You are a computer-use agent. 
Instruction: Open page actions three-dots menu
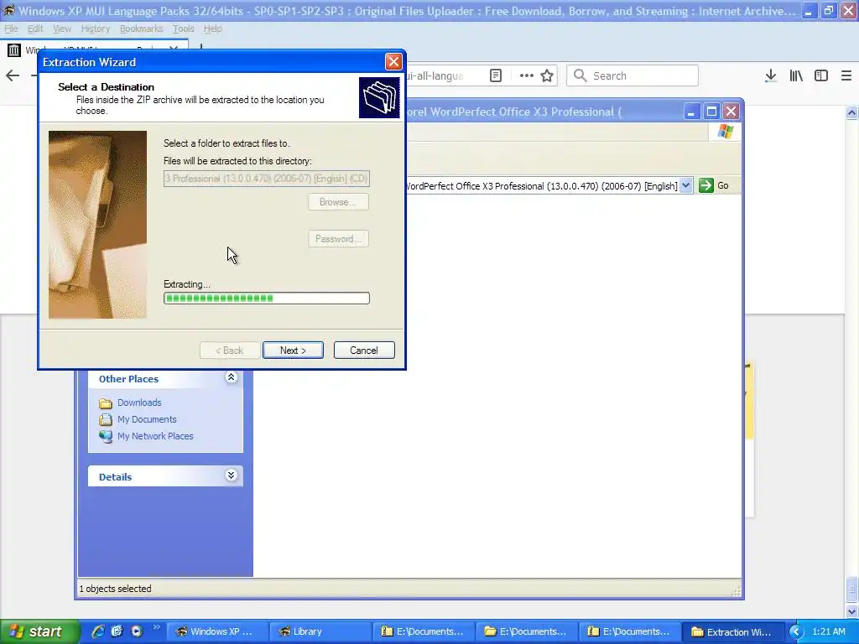(527, 75)
